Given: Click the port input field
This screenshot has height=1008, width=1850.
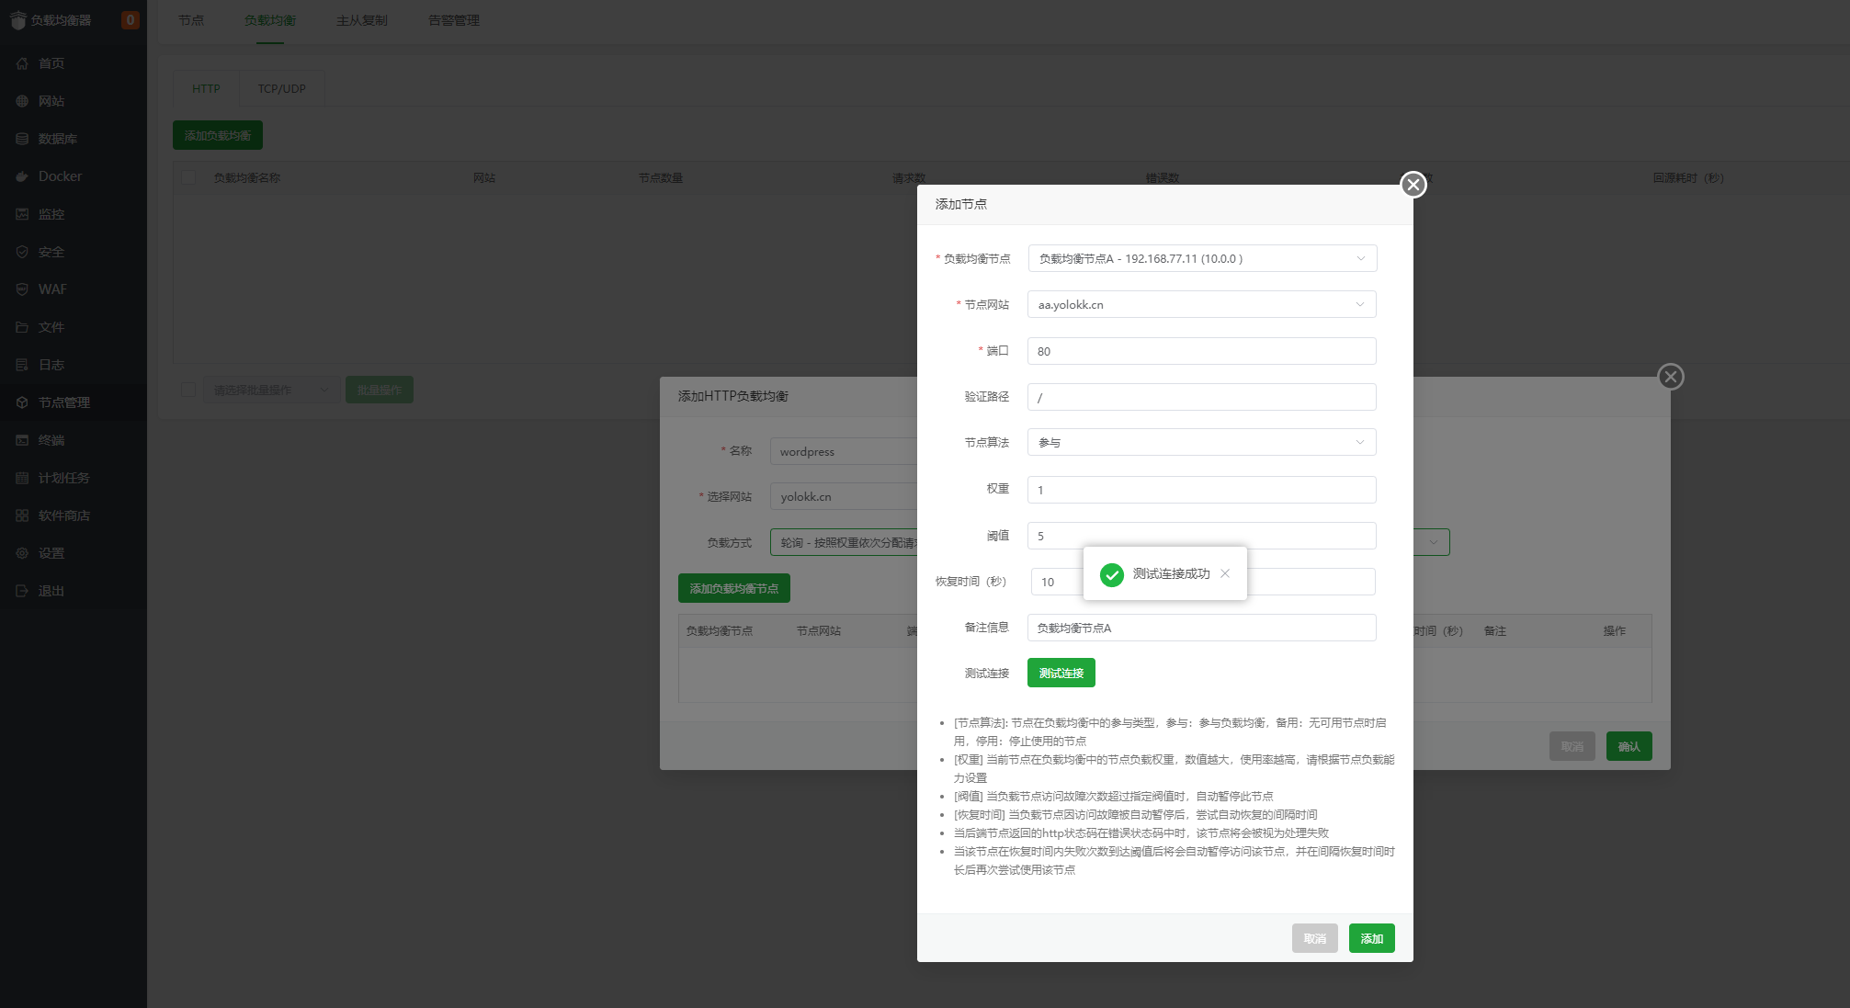Looking at the screenshot, I should [x=1201, y=351].
